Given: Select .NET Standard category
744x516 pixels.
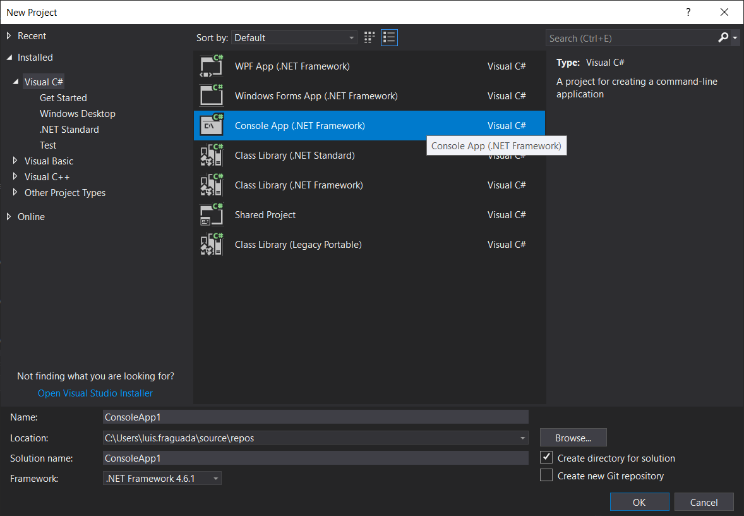Looking at the screenshot, I should [69, 129].
